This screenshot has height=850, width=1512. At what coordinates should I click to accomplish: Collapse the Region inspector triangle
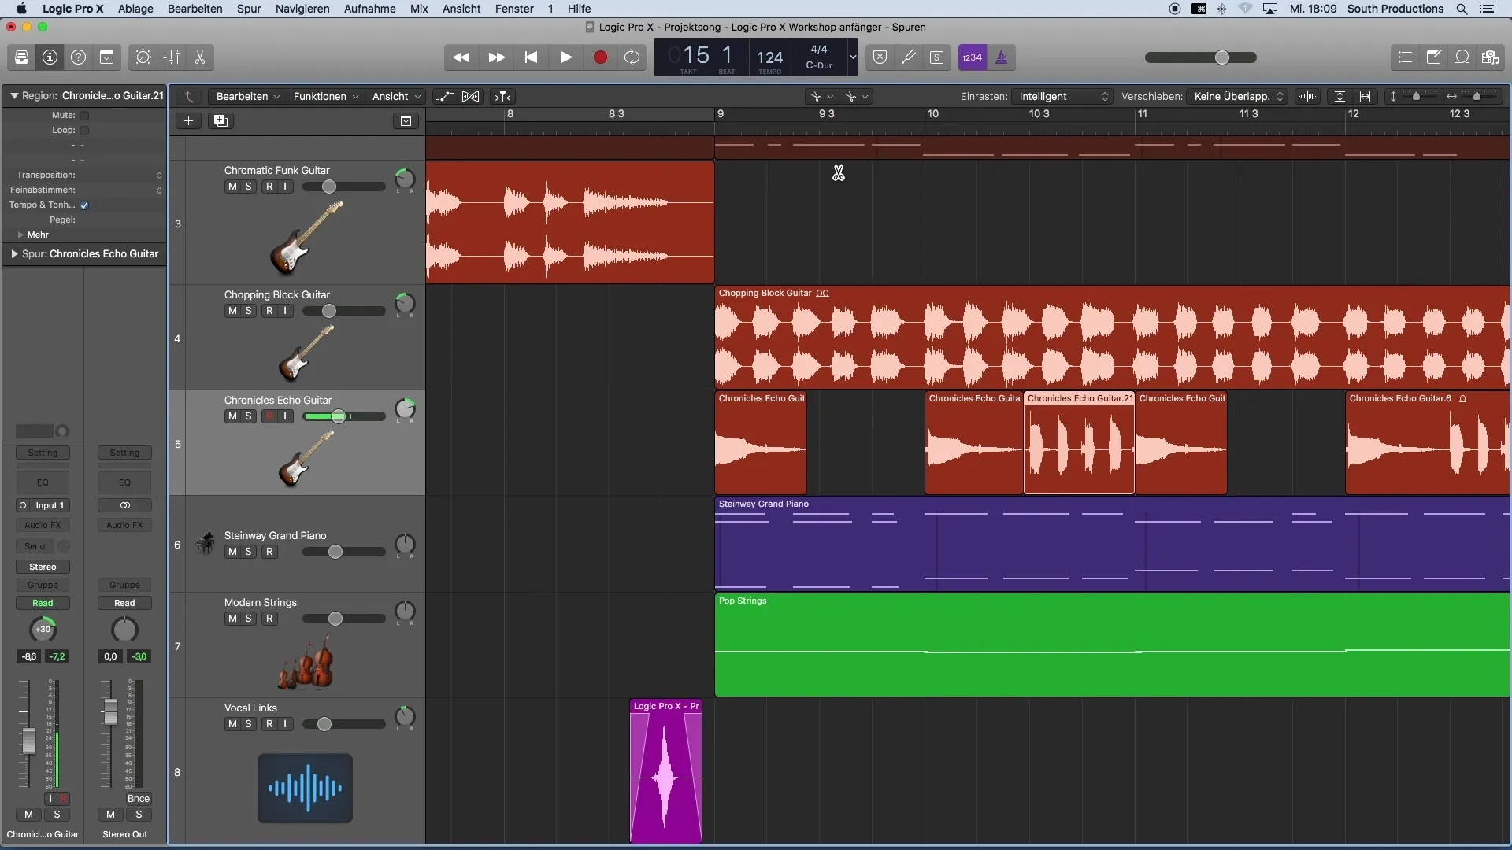tap(14, 96)
